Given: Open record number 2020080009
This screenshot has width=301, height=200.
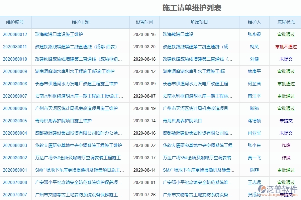Looking at the screenshot, I should [x=15, y=71].
